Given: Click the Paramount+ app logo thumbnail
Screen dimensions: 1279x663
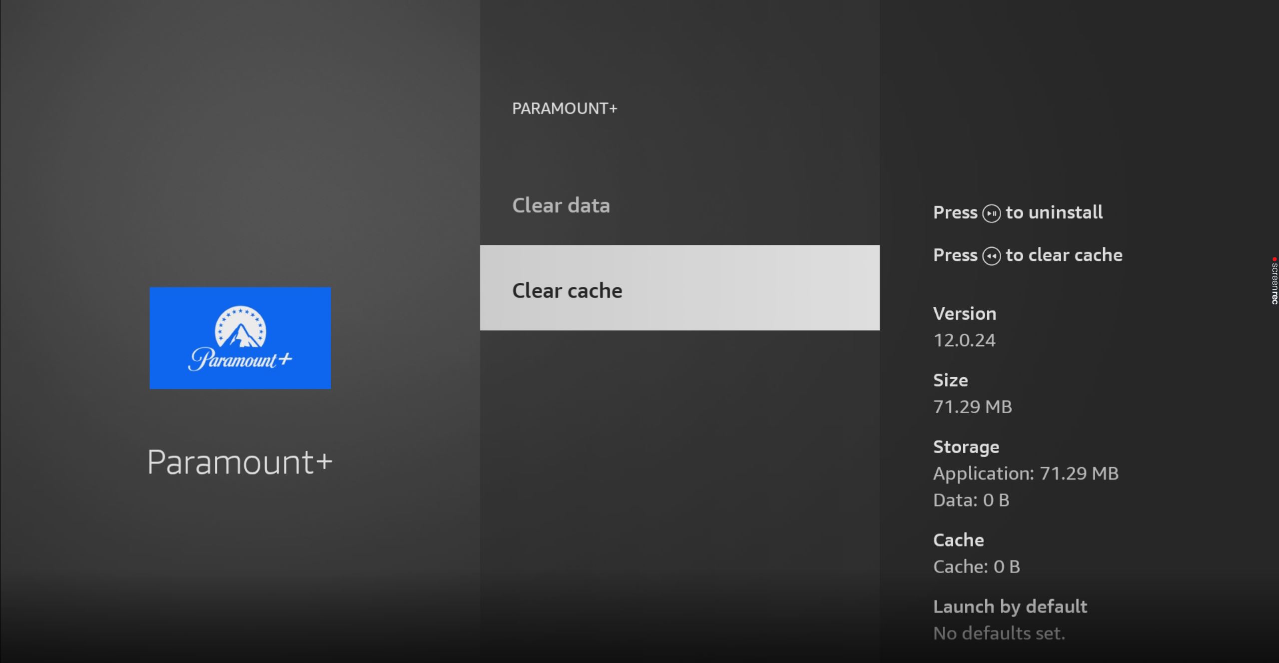Looking at the screenshot, I should [240, 338].
